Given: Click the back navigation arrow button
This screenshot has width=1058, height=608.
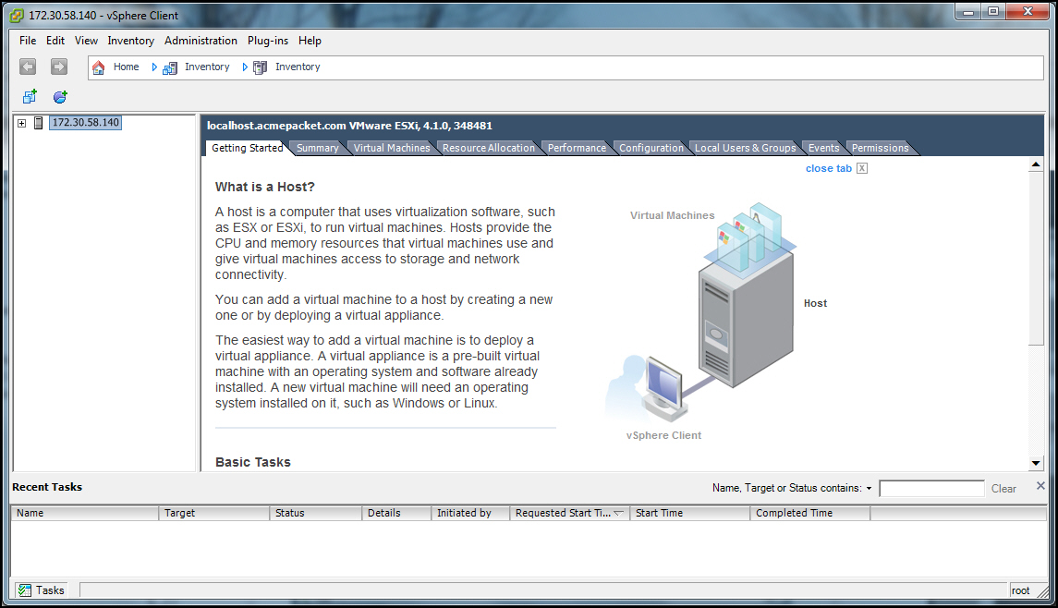Looking at the screenshot, I should pos(28,67).
